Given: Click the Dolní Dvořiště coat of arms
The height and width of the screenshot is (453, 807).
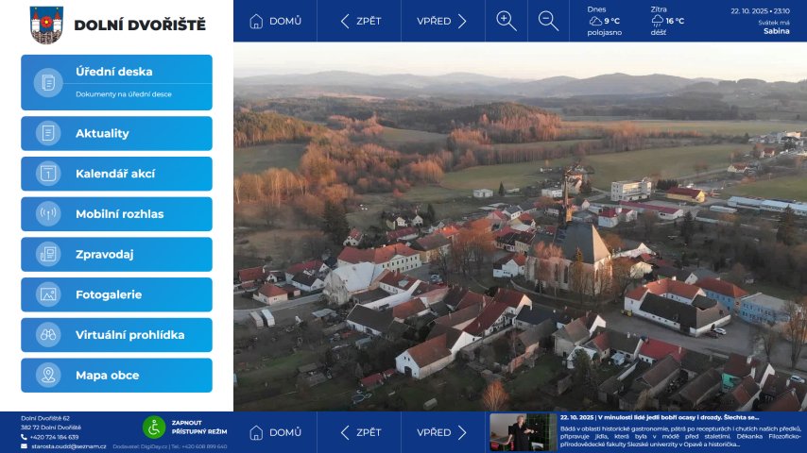Looking at the screenshot, I should pyautogui.click(x=46, y=25).
